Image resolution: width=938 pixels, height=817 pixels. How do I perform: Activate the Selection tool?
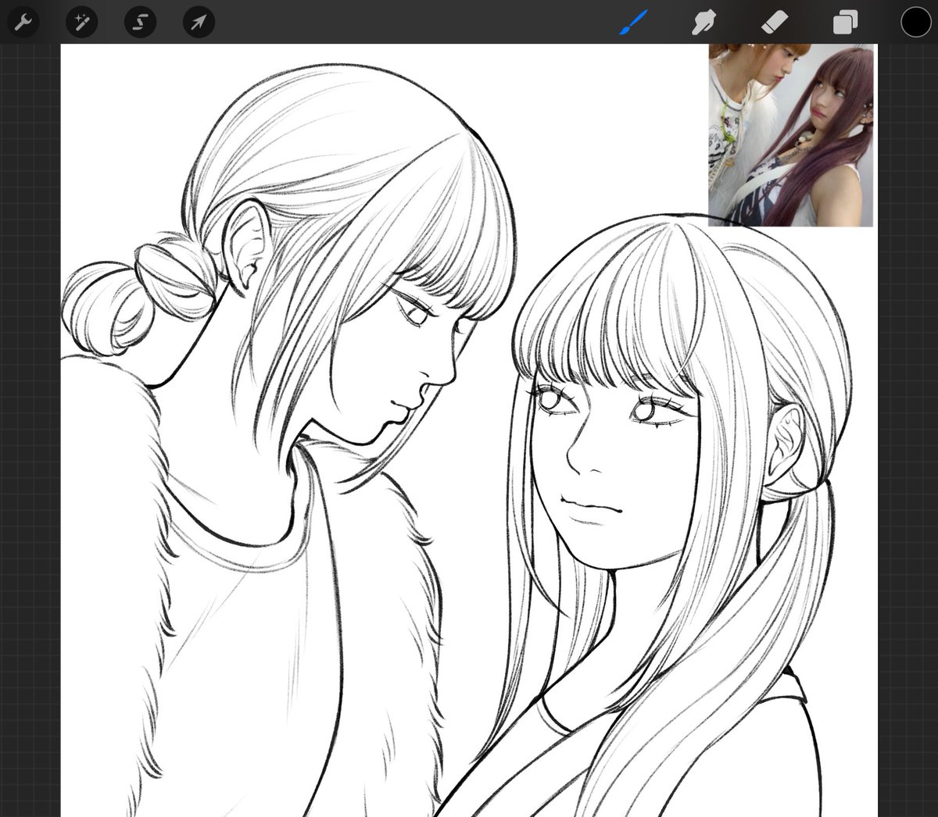click(140, 22)
